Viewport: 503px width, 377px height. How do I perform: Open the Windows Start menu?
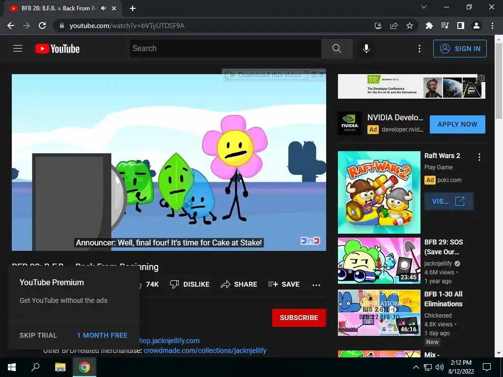tap(12, 367)
